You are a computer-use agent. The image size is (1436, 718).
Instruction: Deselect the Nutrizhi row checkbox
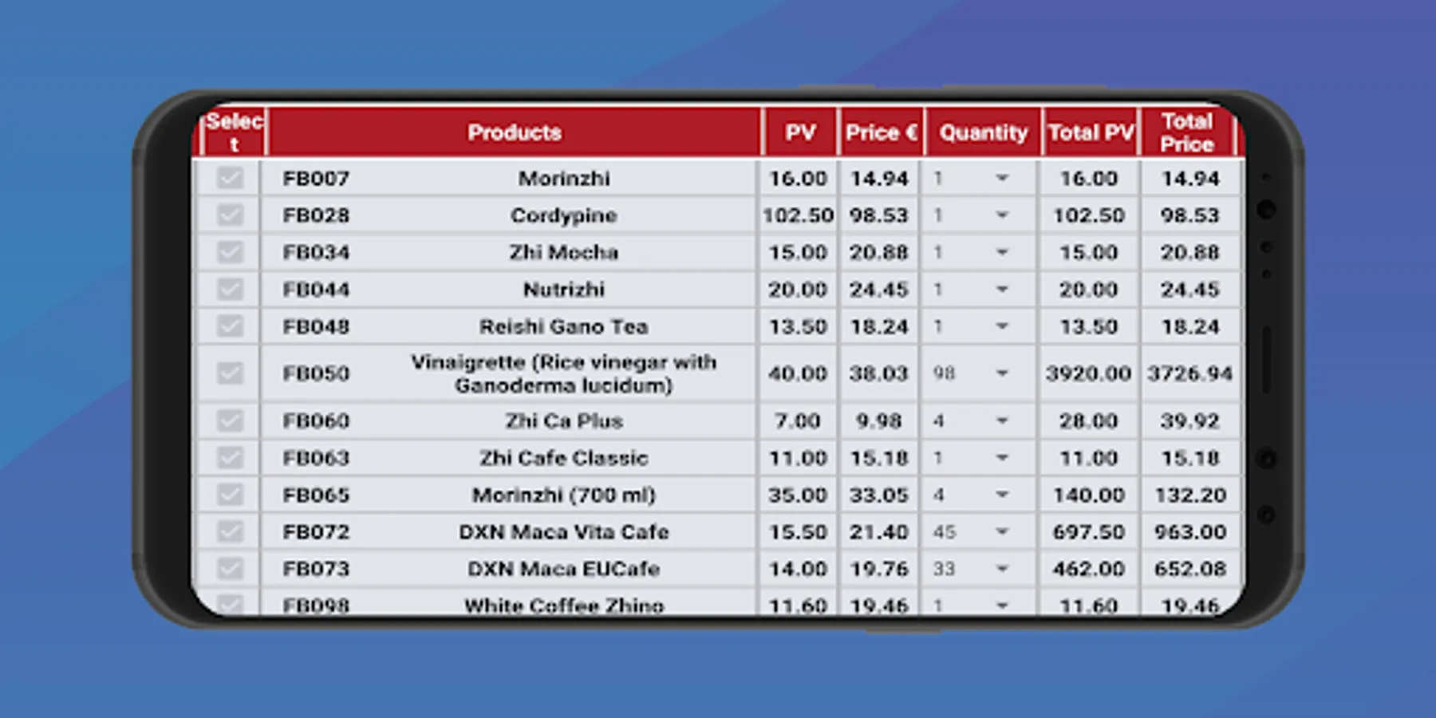230,289
